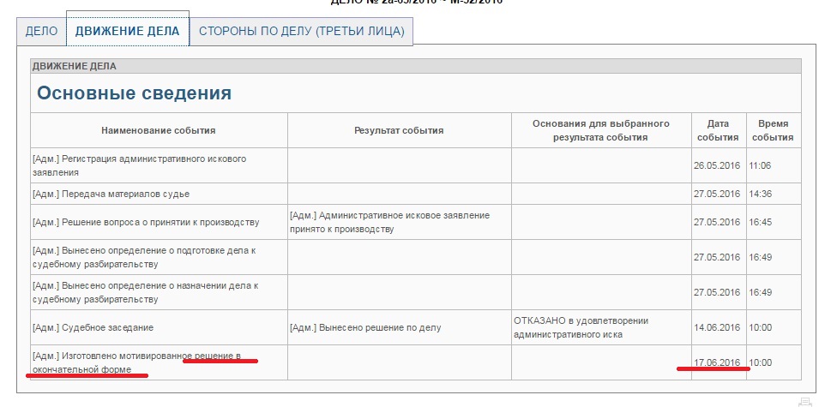Select the Регистрация административного искового заявления row
This screenshot has height=407, width=825.
139,165
